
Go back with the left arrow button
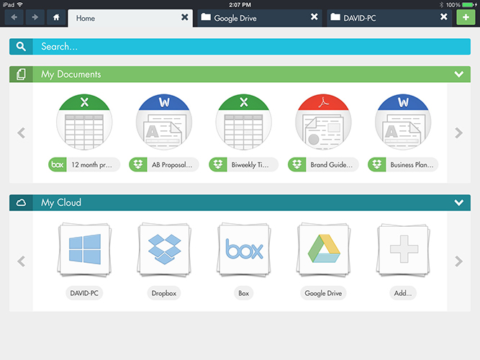coord(15,17)
